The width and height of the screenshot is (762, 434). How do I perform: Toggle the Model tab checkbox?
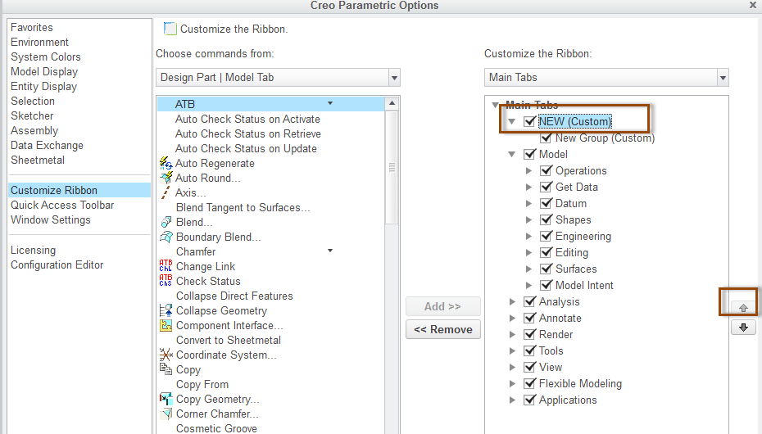coord(529,155)
